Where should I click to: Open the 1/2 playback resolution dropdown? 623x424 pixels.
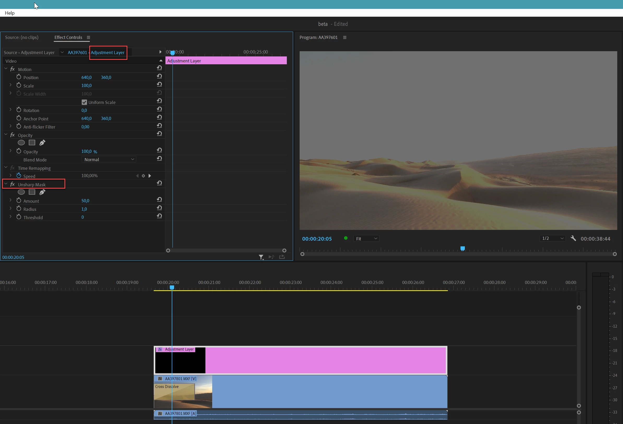553,238
